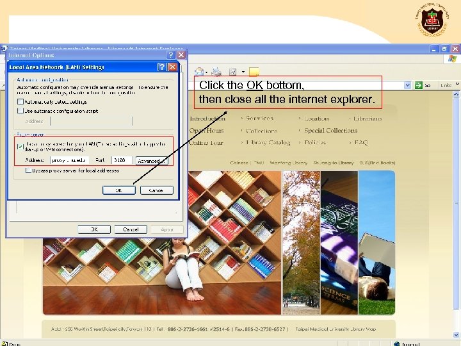Open the ShuangHo Library link
The height and width of the screenshot is (346, 461).
[x=334, y=163]
